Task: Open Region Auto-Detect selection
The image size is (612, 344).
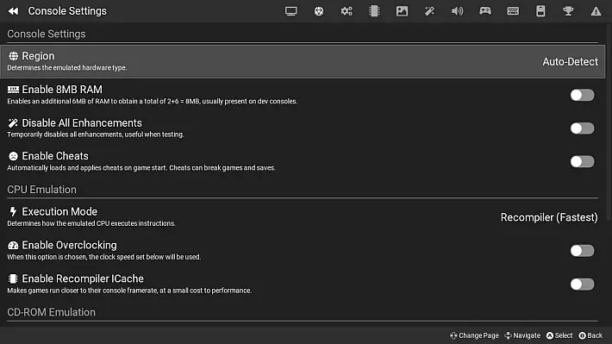Action: [303, 61]
